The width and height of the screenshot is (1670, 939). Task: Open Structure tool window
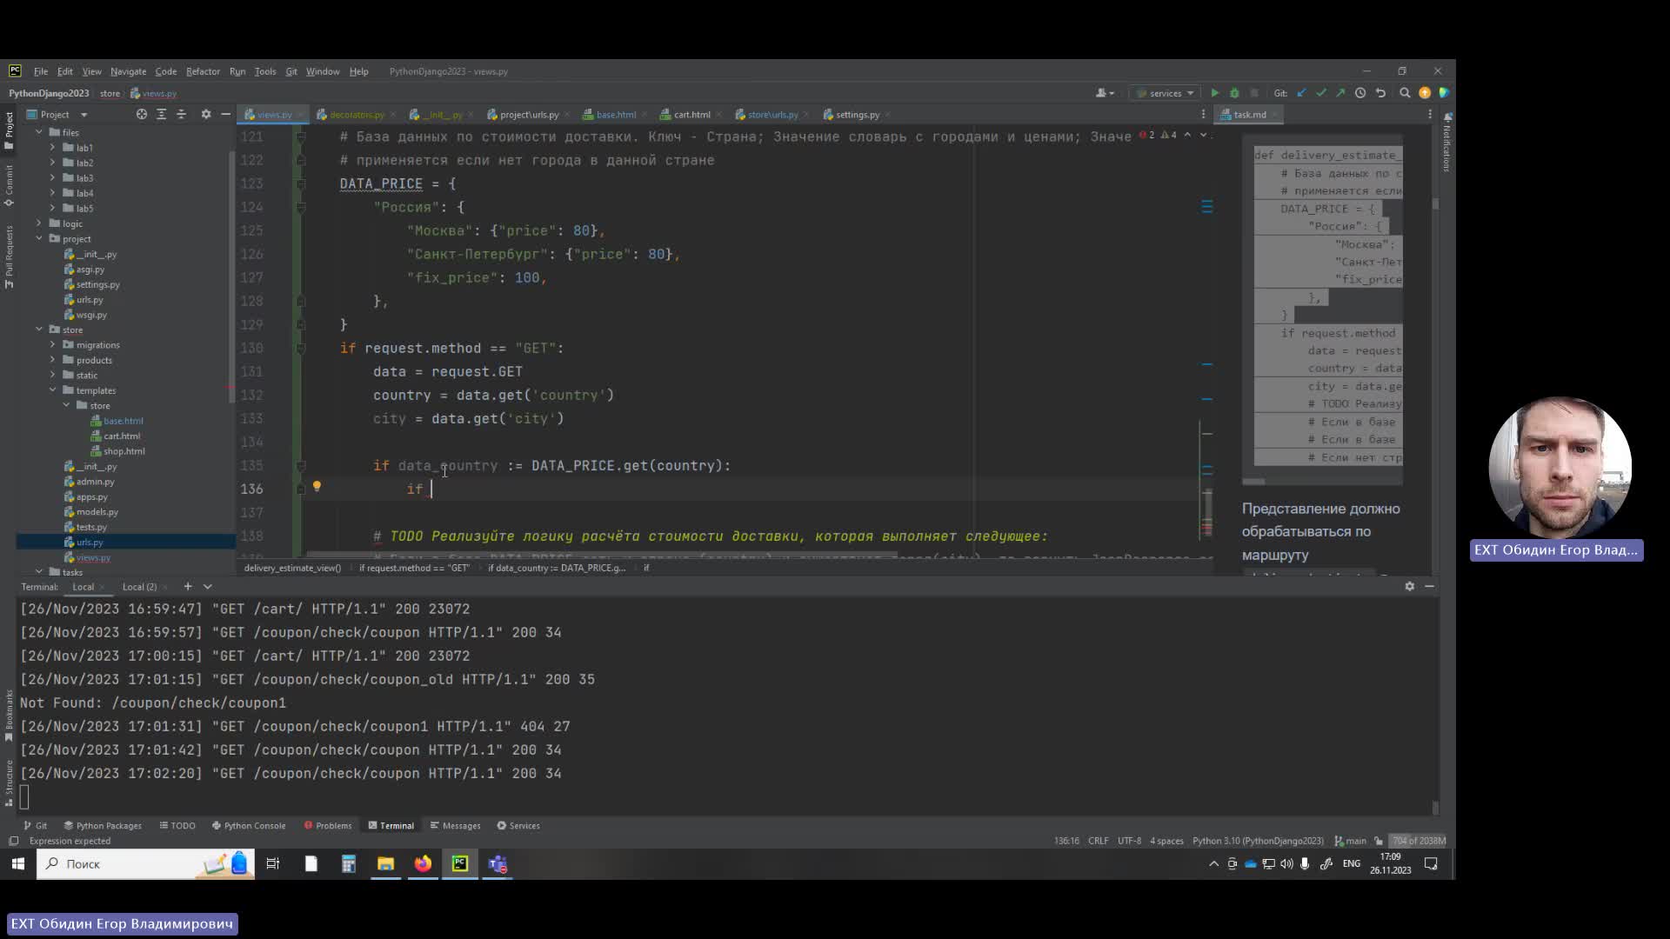tap(9, 783)
